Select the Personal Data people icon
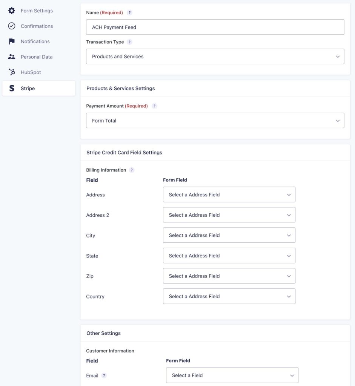 [x=11, y=57]
